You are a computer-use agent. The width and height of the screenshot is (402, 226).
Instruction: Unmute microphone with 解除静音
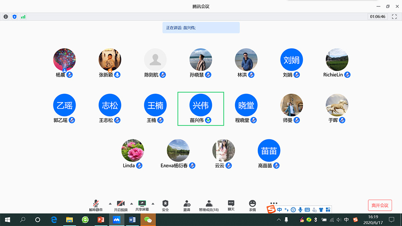[x=96, y=206]
